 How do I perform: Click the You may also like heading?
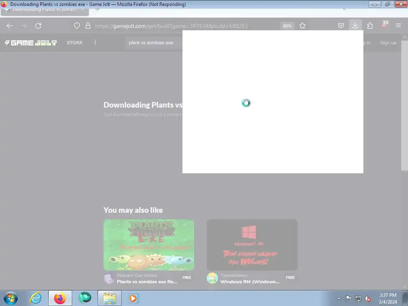(133, 210)
